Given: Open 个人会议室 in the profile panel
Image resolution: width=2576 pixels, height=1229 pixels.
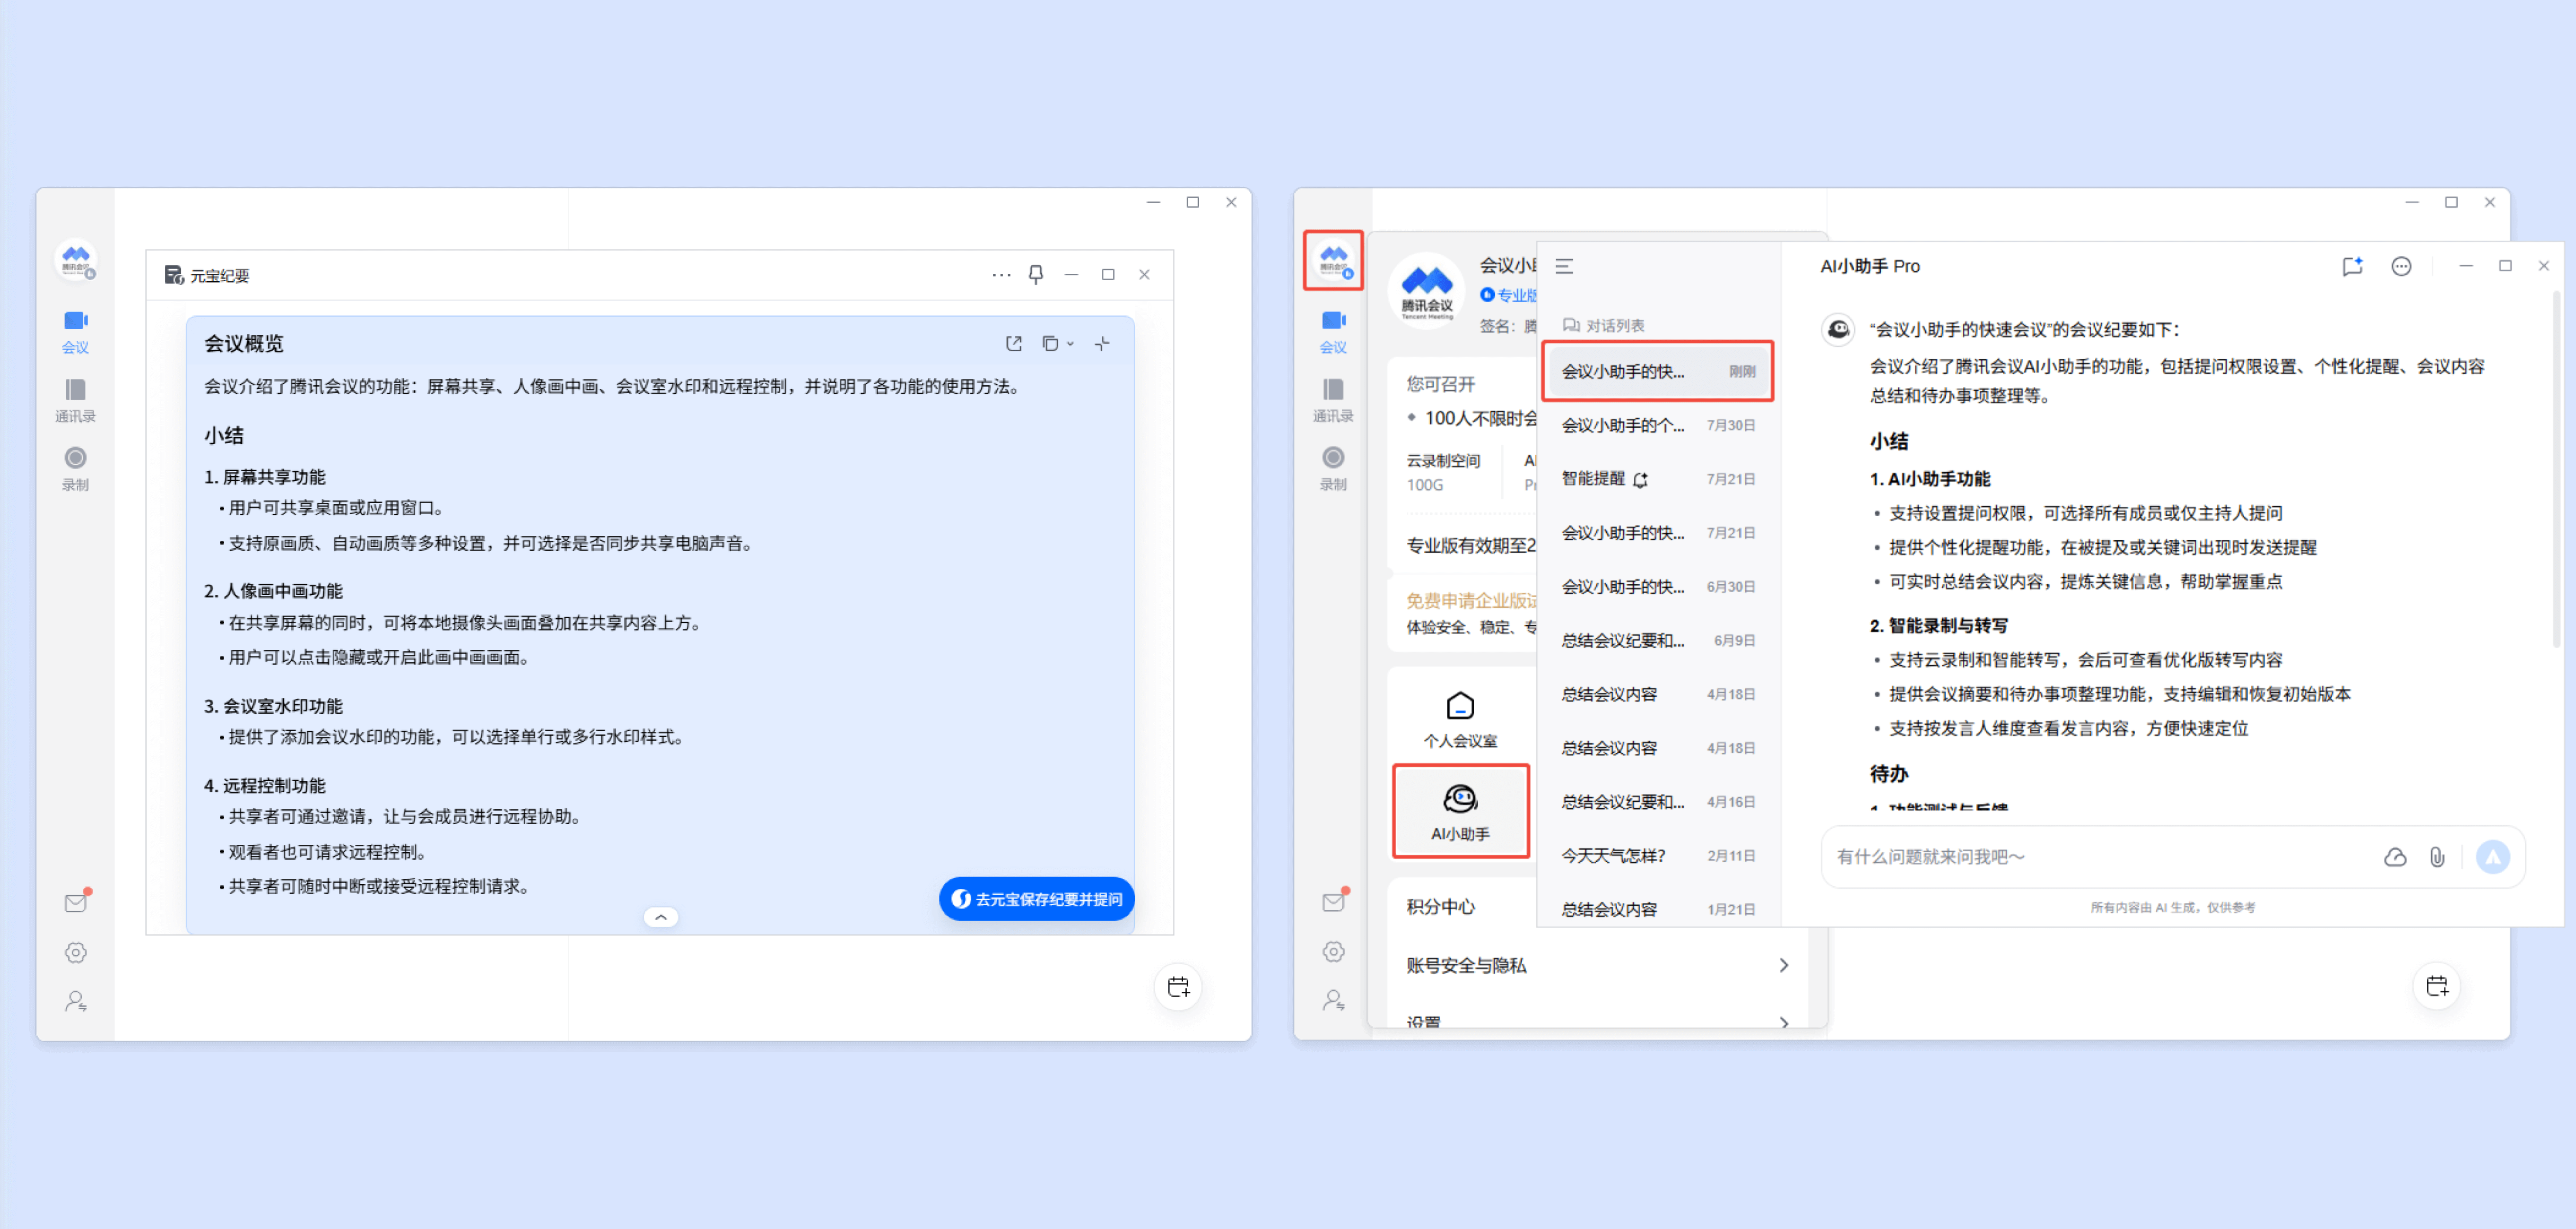Looking at the screenshot, I should pyautogui.click(x=1460, y=719).
